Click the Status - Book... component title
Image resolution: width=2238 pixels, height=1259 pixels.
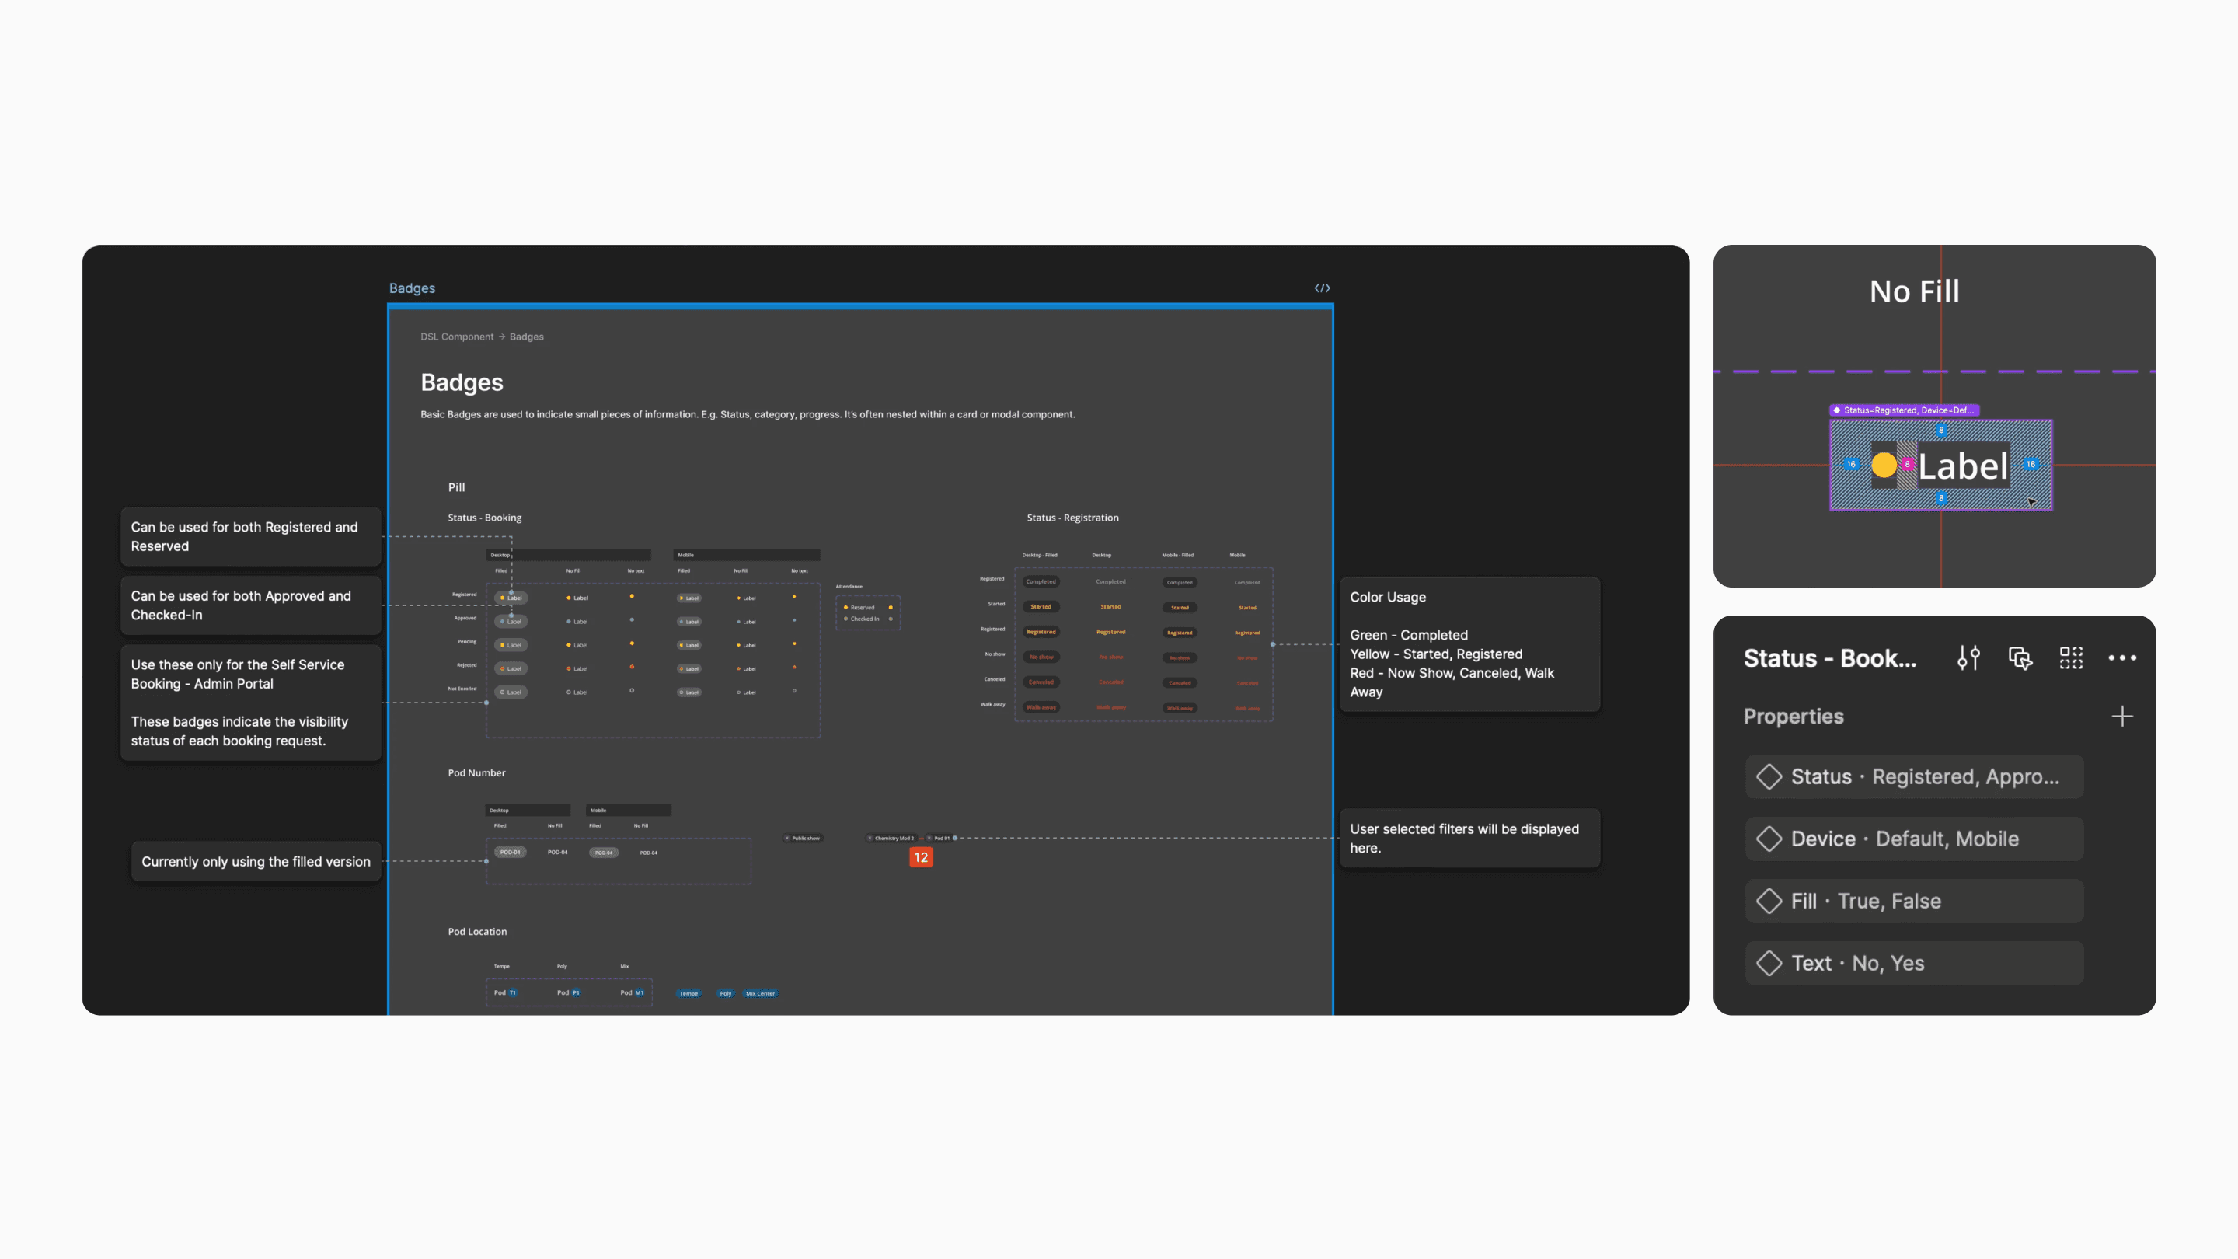(x=1830, y=657)
